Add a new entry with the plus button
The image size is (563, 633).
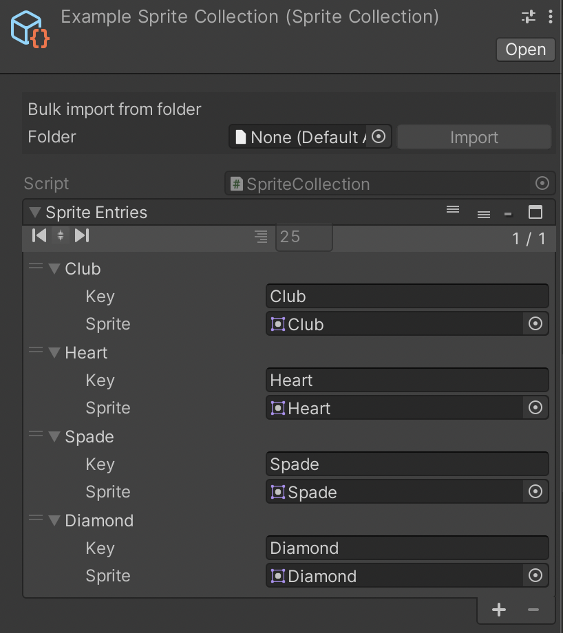point(499,609)
